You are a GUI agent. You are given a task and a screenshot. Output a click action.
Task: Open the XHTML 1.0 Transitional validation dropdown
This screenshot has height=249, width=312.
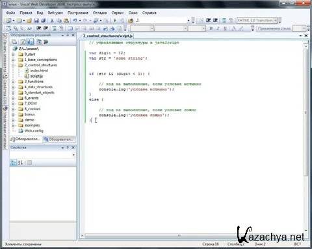pos(257,20)
